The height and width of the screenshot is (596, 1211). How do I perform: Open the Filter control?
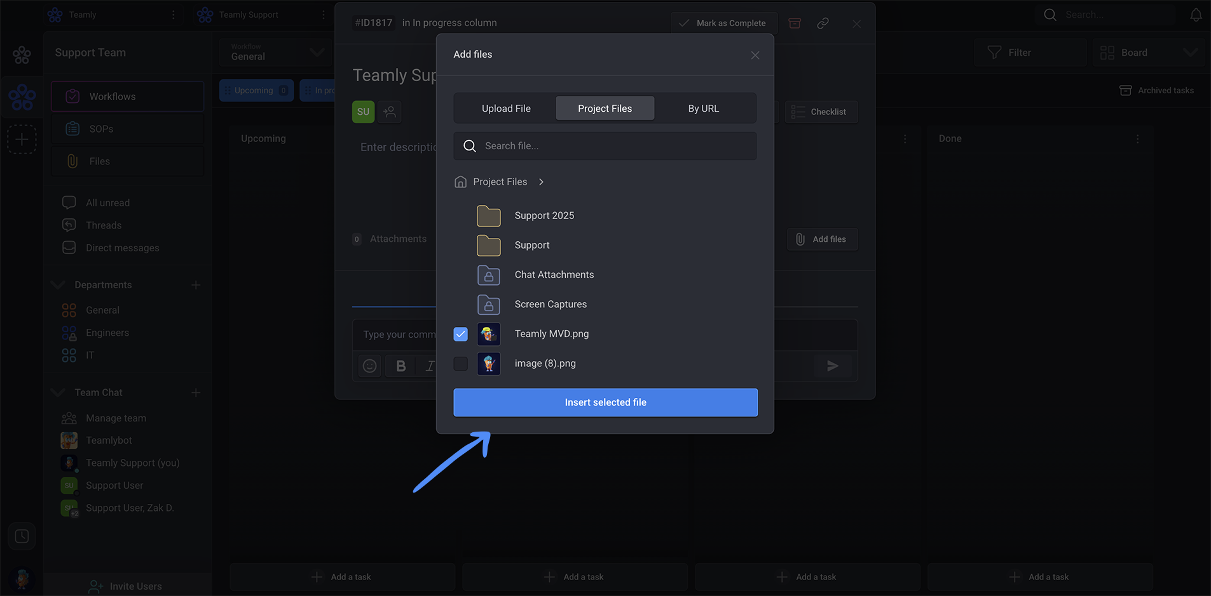coord(1030,53)
